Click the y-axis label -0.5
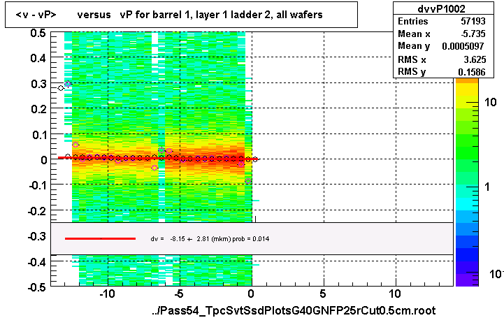 (37, 287)
